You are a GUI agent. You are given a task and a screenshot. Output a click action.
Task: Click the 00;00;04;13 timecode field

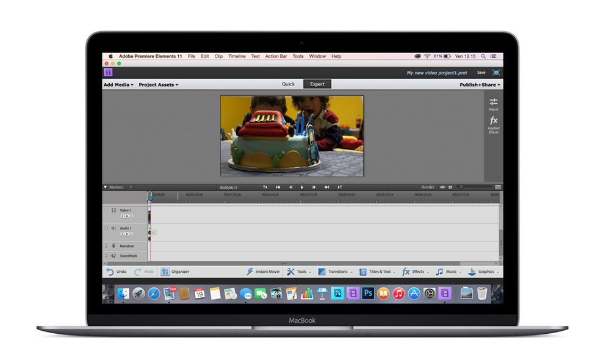(228, 187)
